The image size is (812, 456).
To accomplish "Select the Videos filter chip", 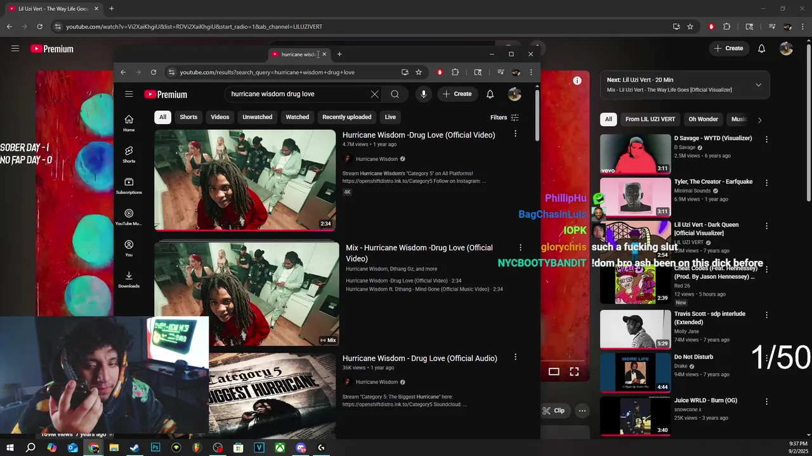I will tap(220, 117).
